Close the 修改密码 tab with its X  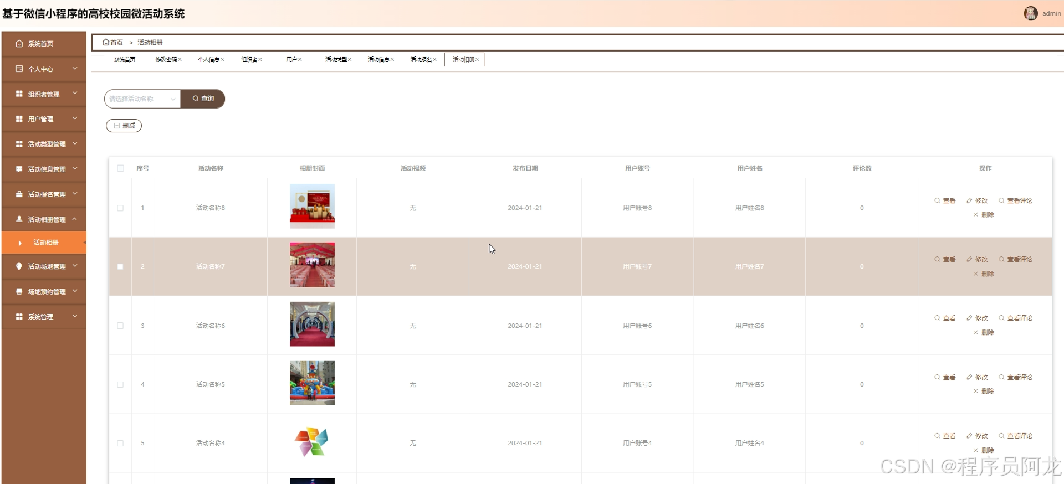coord(180,59)
